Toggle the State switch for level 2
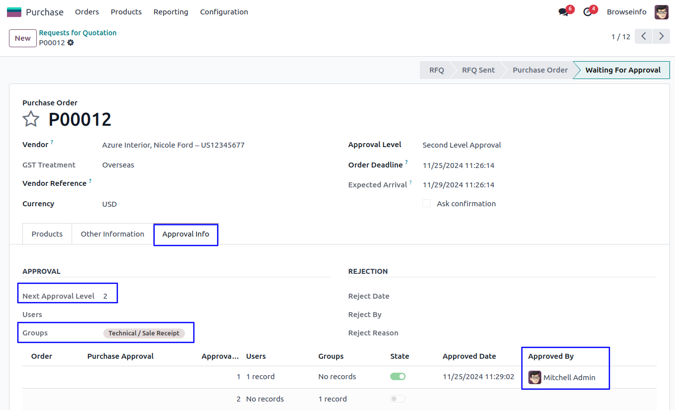 click(398, 399)
